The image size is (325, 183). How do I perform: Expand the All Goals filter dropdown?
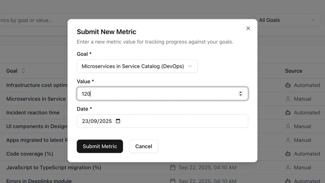287,20
